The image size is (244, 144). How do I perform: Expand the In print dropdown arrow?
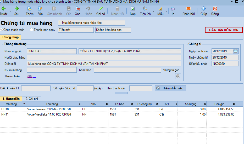tap(177, 11)
